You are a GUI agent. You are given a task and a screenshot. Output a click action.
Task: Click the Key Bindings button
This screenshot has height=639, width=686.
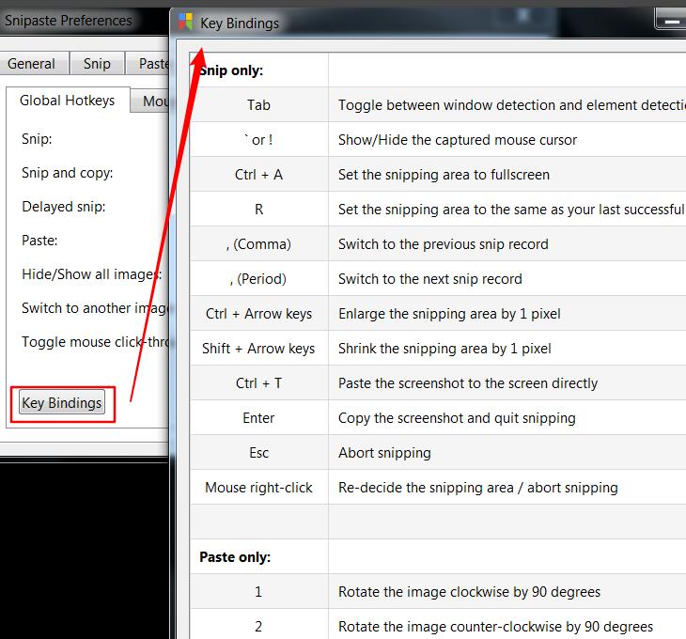click(x=62, y=403)
